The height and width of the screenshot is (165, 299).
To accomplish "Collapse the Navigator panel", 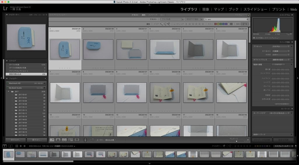I will coord(7,15).
